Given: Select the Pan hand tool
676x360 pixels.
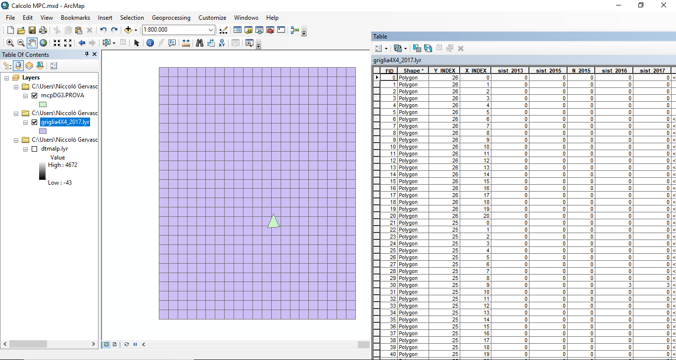Looking at the screenshot, I should [32, 43].
